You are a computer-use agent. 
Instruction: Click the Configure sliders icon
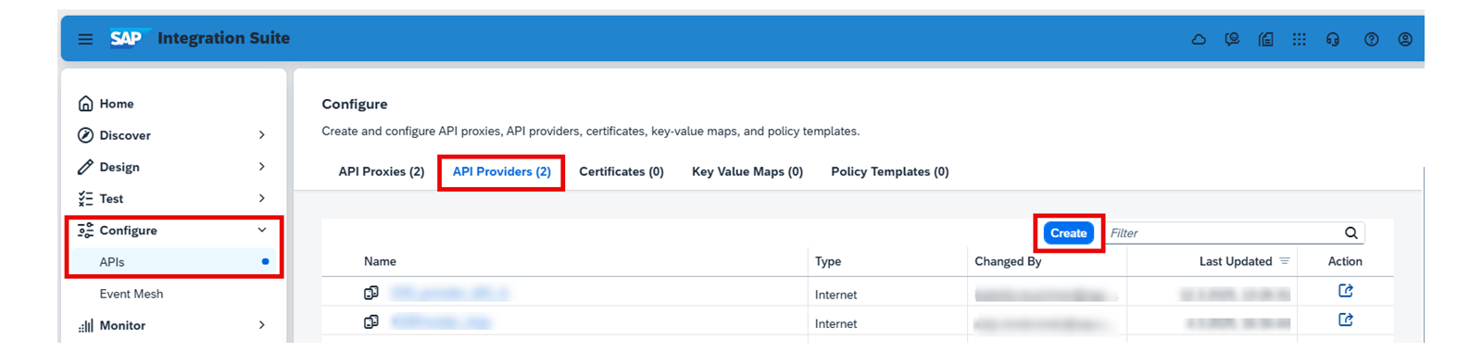click(85, 230)
